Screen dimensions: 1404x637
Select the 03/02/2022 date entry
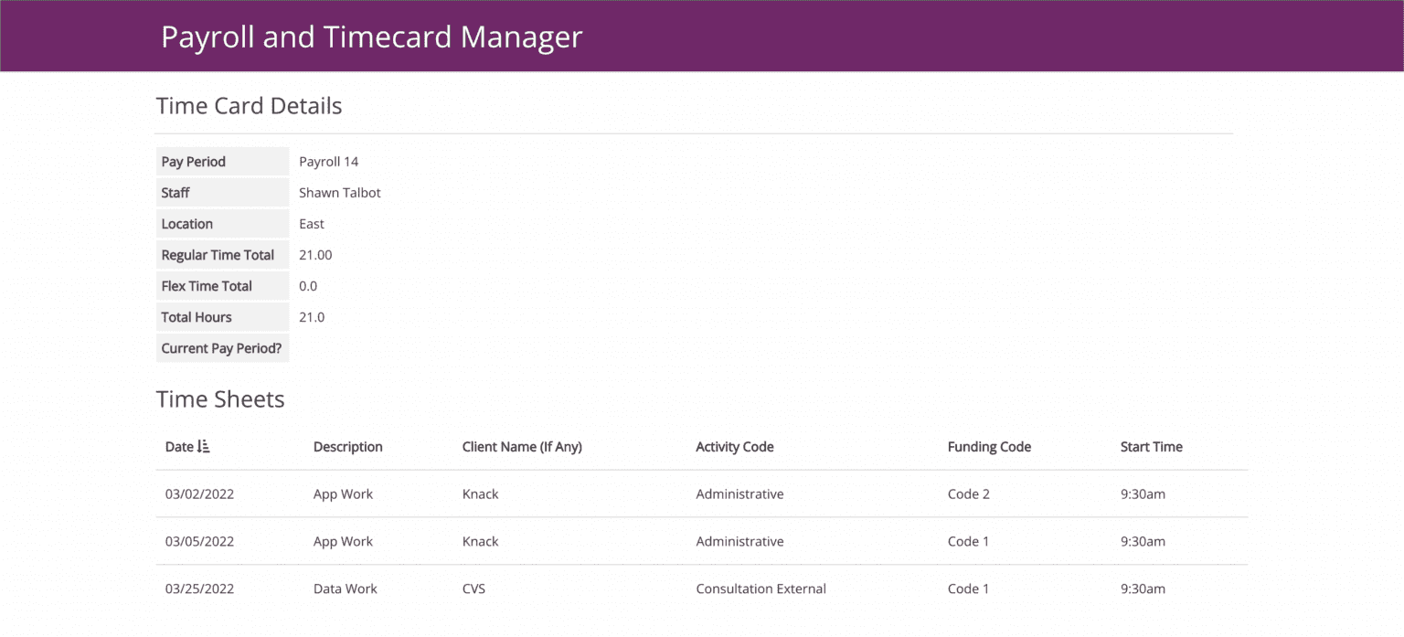tap(199, 494)
